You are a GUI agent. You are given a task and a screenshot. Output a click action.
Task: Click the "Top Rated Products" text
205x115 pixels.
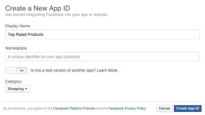click(x=26, y=34)
